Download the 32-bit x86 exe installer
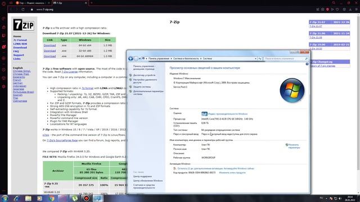This screenshot has height=202, width=360. tap(49, 50)
